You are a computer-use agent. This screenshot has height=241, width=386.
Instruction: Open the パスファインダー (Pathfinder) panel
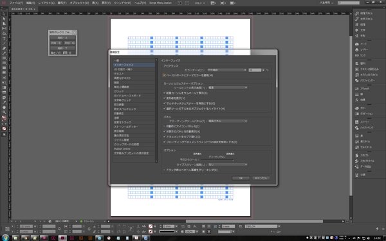(365, 80)
